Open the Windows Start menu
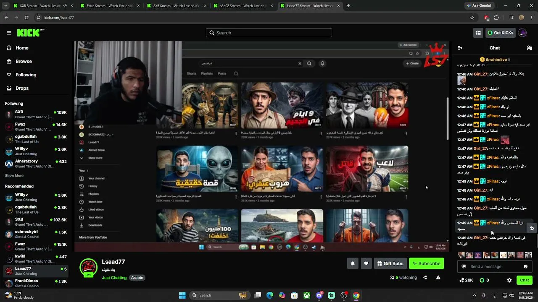 click(x=182, y=295)
